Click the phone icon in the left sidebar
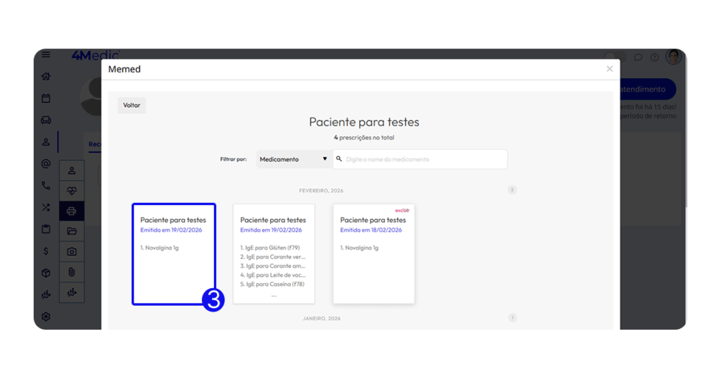The width and height of the screenshot is (721, 379). tap(46, 186)
